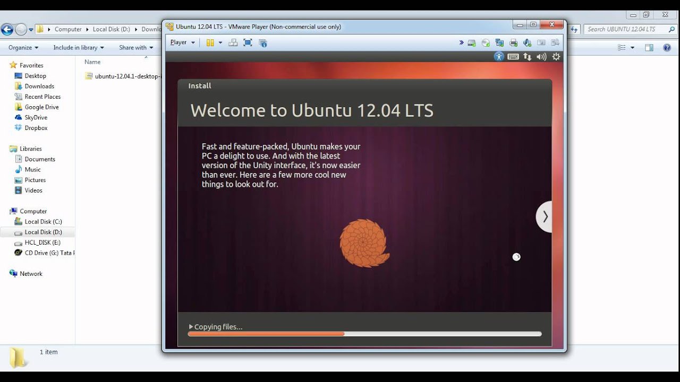680x382 pixels.
Task: Enter VMware full screen mode
Action: [x=248, y=42]
